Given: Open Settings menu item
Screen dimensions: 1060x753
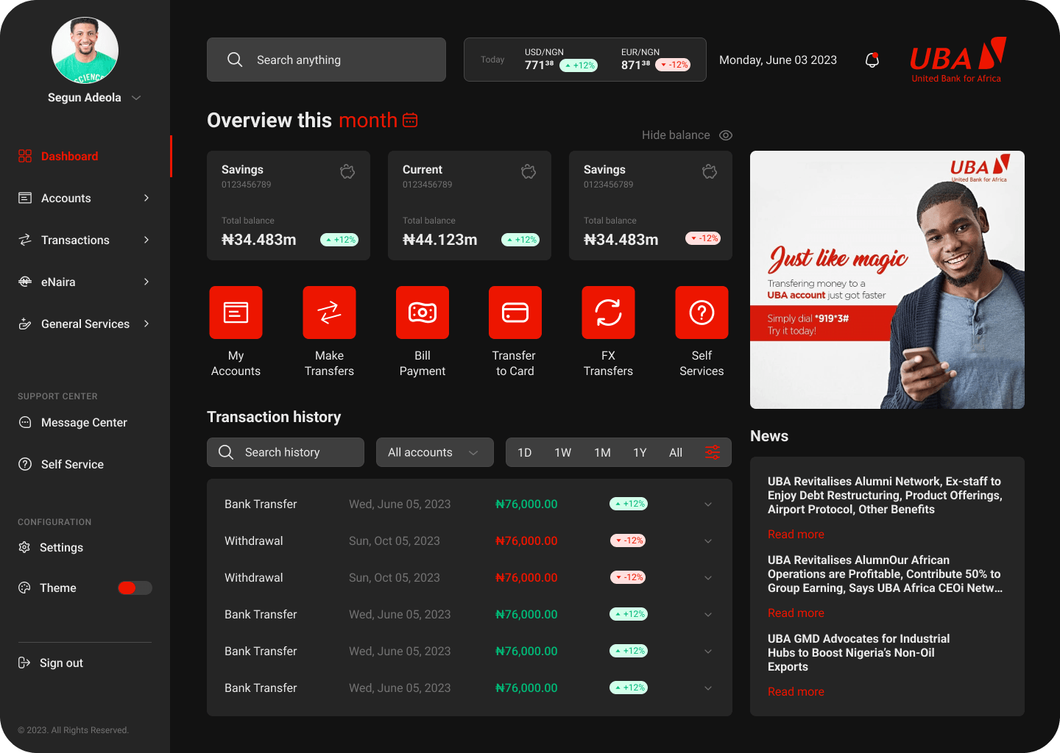Looking at the screenshot, I should (61, 547).
